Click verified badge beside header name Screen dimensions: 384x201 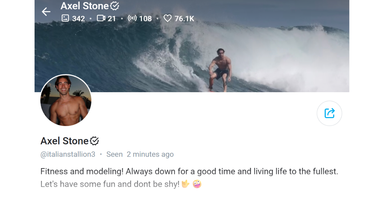(115, 6)
